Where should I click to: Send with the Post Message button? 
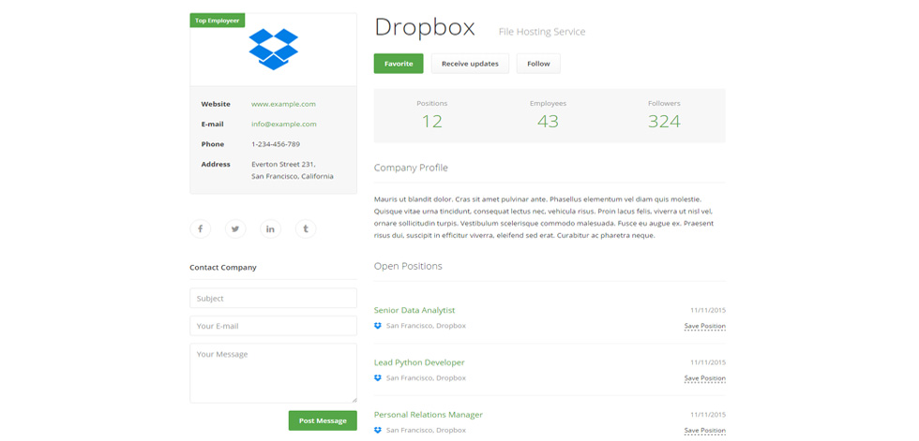click(x=323, y=420)
